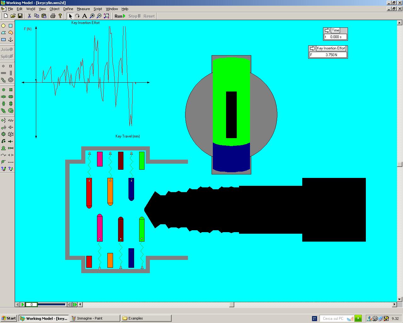The width and height of the screenshot is (403, 323).
Task: Switch to Immagine - Paint in taskbar
Action: pyautogui.click(x=95, y=318)
